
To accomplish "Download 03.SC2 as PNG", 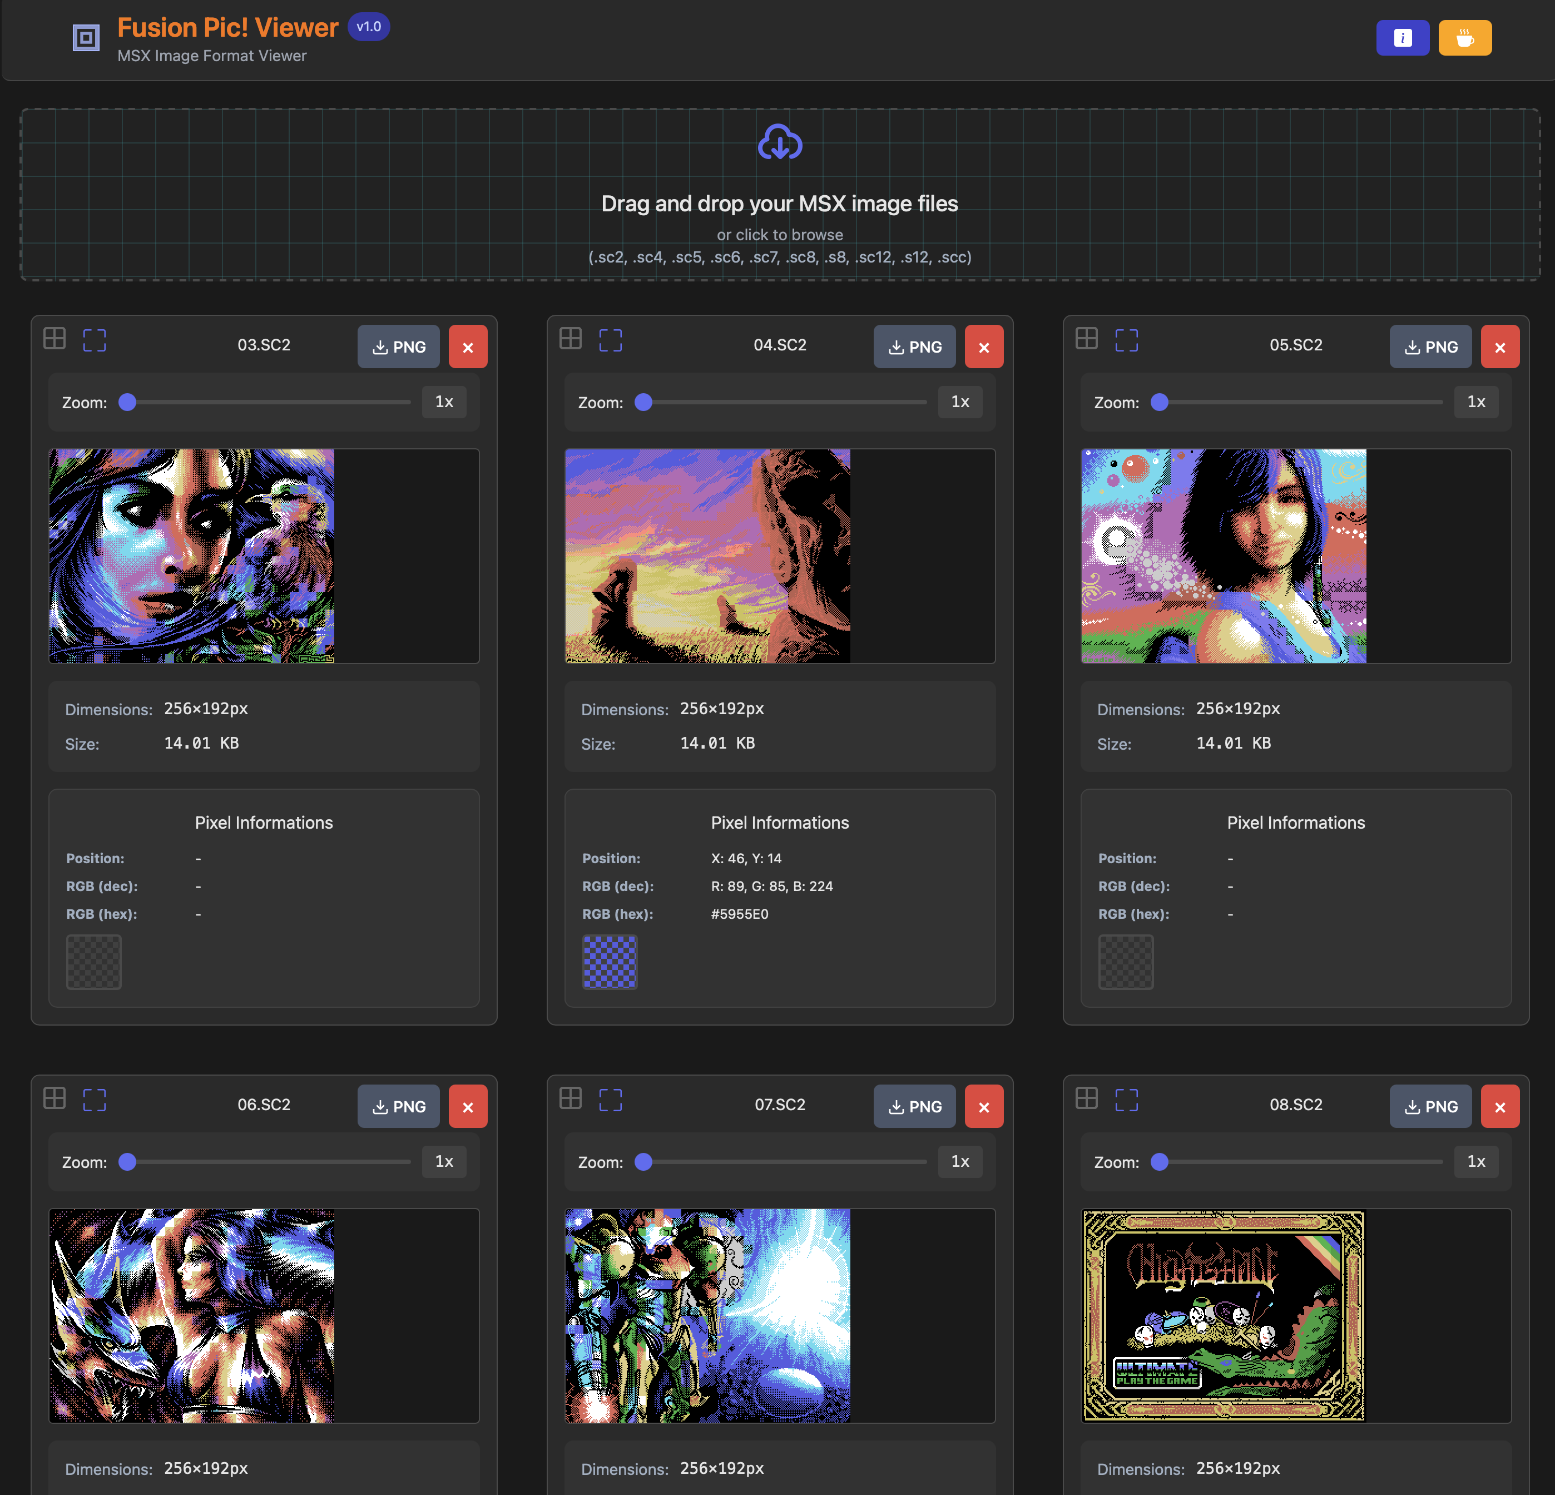I will pyautogui.click(x=398, y=346).
